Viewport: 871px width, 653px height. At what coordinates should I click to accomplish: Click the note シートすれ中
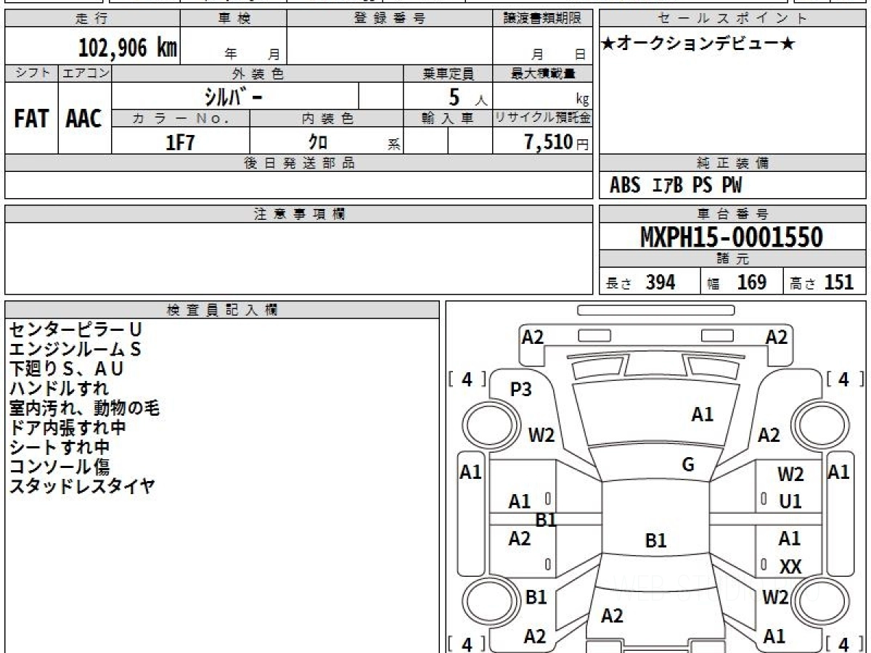coord(60,448)
